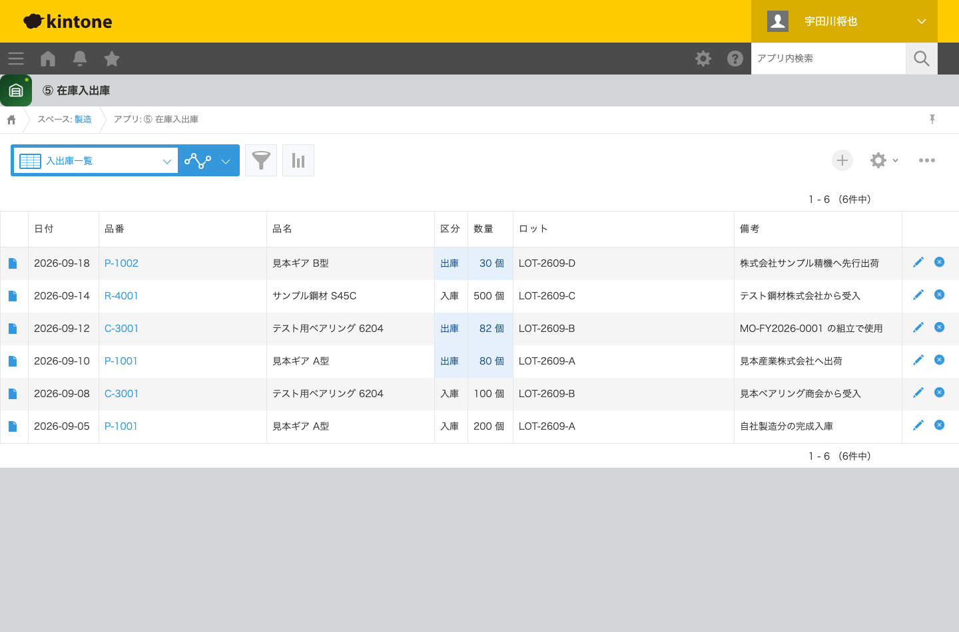Go to the portal home icon

click(x=48, y=59)
